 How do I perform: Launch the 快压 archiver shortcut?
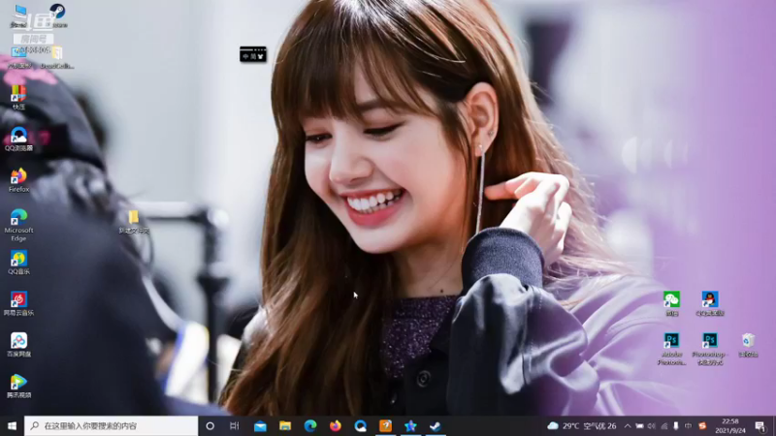point(18,97)
